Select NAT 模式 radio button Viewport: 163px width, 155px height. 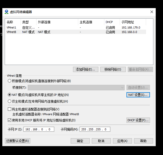coord(9,95)
